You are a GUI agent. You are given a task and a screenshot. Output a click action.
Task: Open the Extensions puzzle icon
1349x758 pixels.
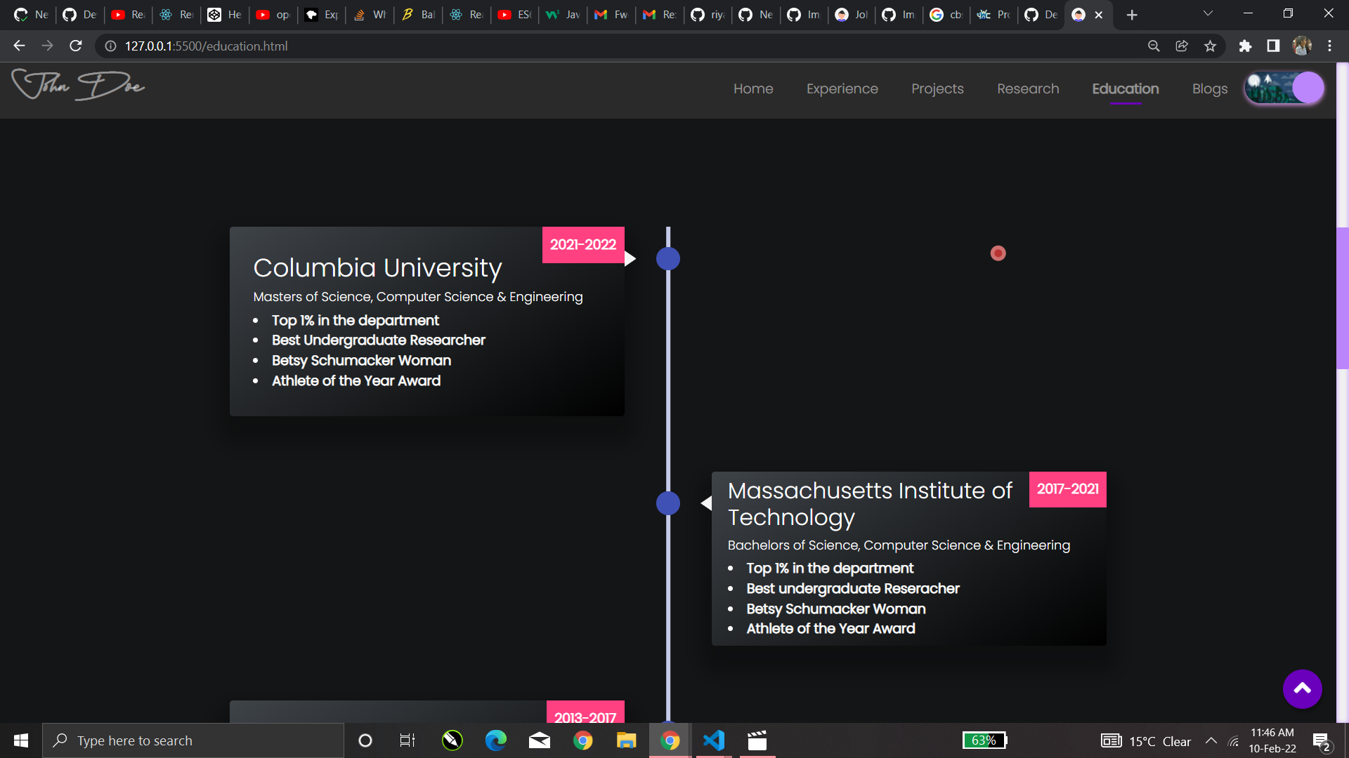pos(1245,46)
